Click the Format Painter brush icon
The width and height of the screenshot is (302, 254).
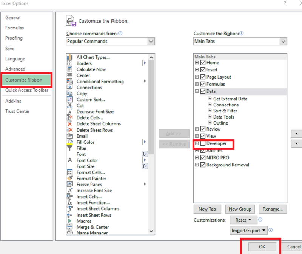coord(70,178)
